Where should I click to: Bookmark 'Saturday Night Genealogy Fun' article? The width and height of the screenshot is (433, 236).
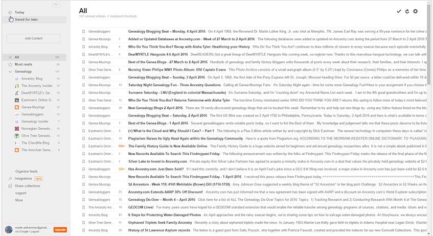(x=83, y=85)
